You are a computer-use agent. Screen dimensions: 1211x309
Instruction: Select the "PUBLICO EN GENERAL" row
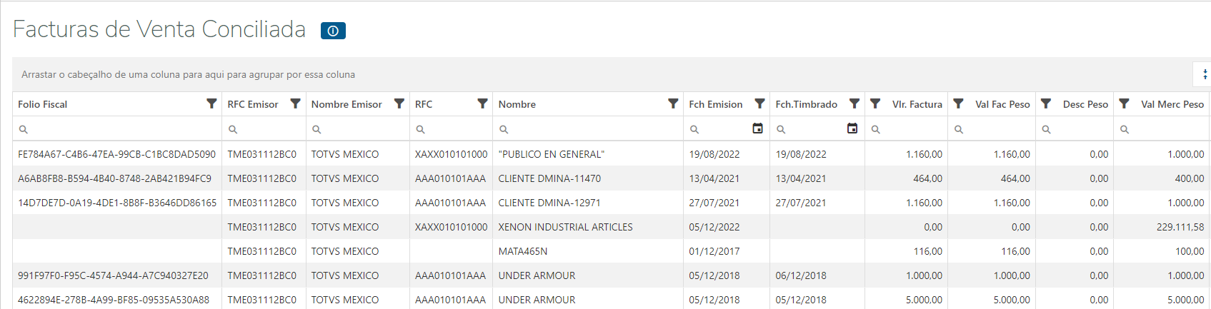tap(551, 154)
